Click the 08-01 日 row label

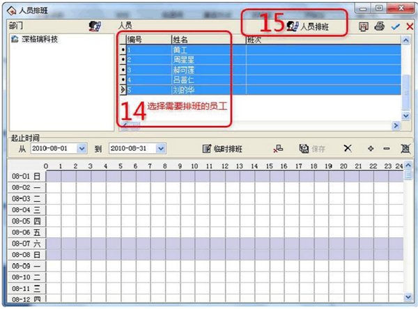pyautogui.click(x=26, y=176)
